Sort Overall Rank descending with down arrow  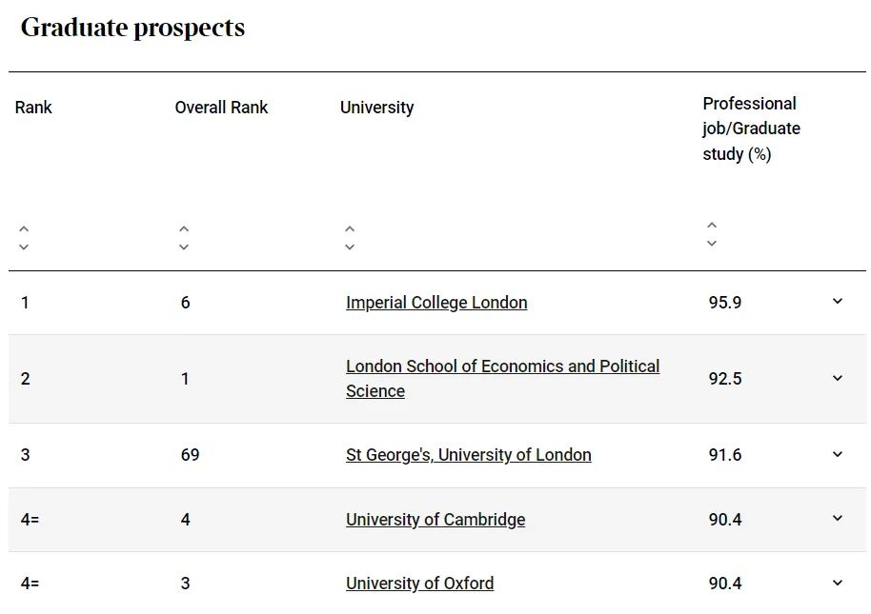pyautogui.click(x=184, y=247)
